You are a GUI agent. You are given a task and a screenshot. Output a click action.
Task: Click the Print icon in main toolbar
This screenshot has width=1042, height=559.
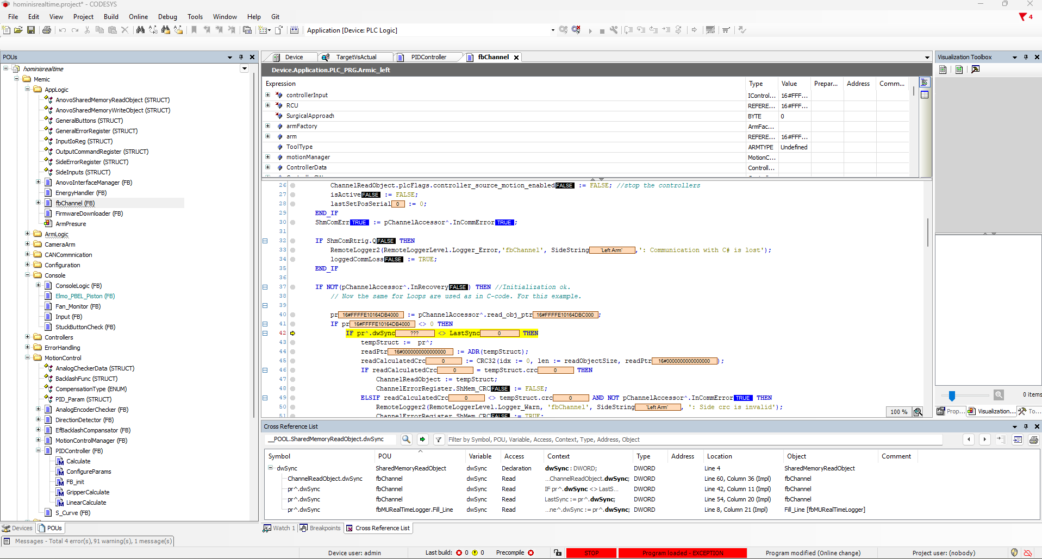tap(47, 30)
